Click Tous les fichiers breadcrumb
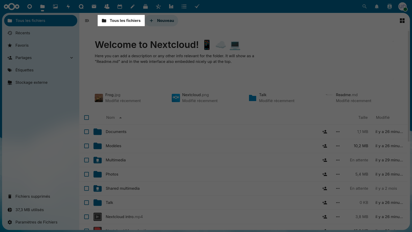Image resolution: width=412 pixels, height=232 pixels. click(121, 21)
